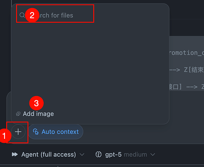
Task: Click red annotation badge number 2
Action: point(32,15)
